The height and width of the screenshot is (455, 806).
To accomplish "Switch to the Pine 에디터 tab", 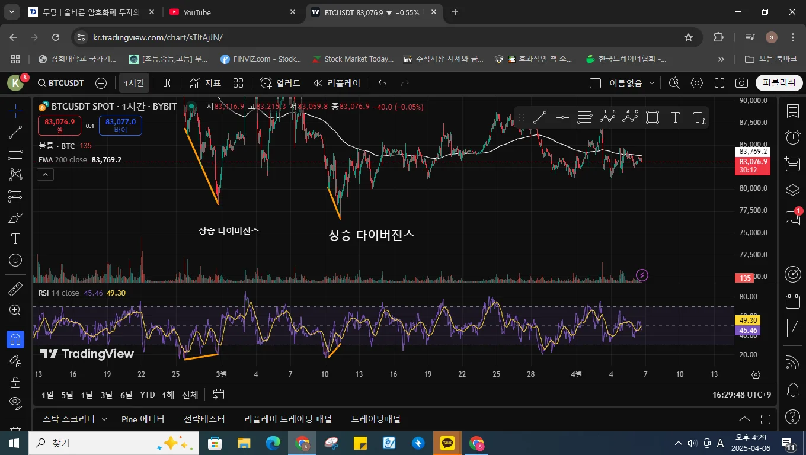I will [143, 419].
